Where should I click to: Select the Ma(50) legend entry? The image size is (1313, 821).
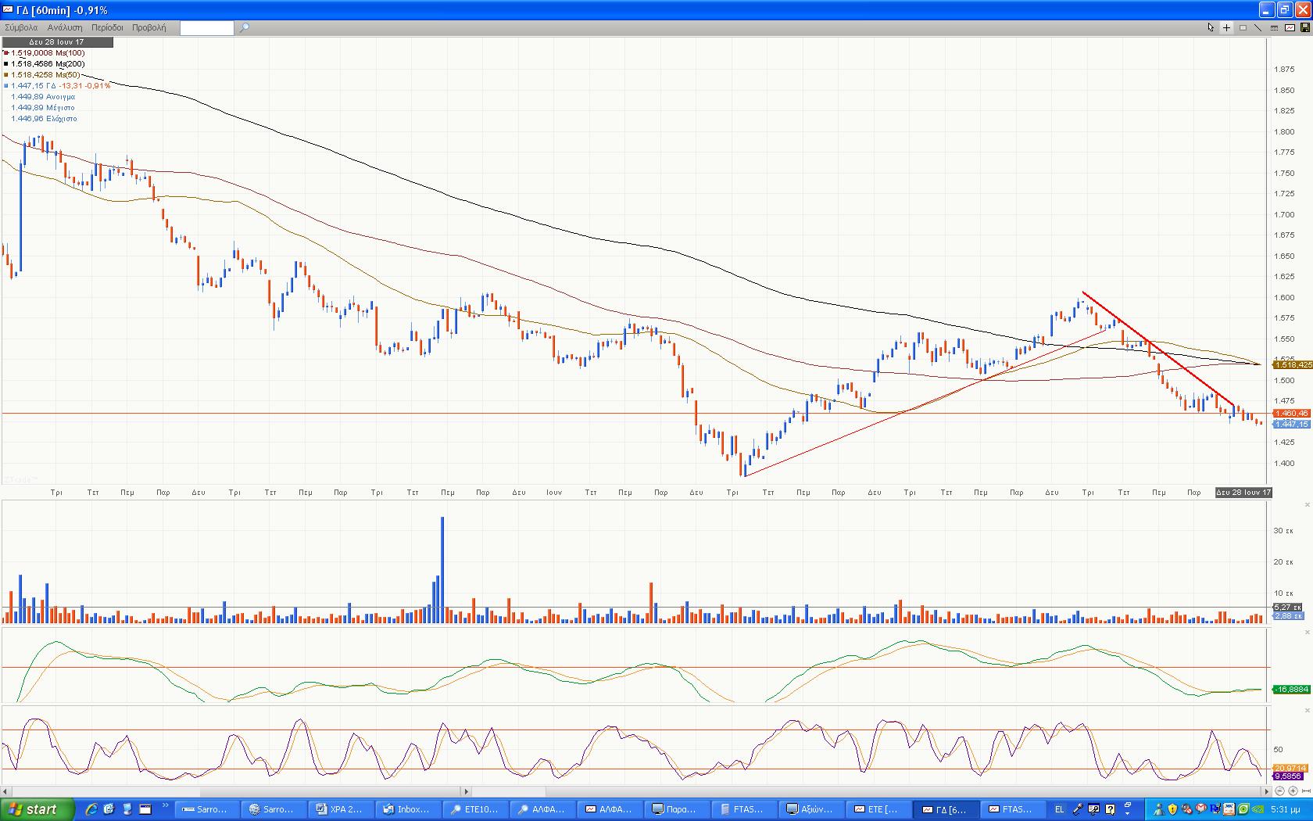coord(45,75)
